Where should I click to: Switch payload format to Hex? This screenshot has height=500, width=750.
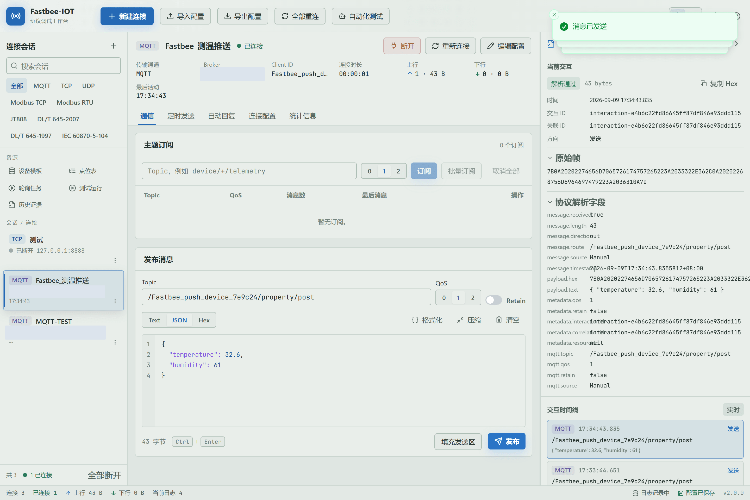204,320
